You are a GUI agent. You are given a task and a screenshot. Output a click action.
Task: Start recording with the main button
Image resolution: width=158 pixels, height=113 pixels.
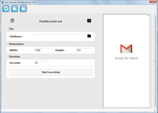point(51,72)
